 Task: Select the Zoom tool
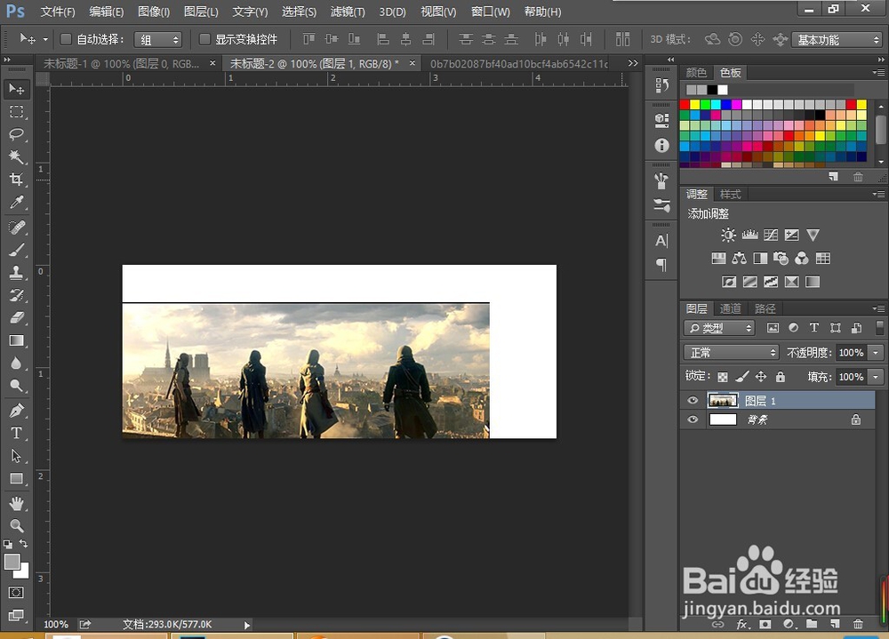[x=16, y=525]
